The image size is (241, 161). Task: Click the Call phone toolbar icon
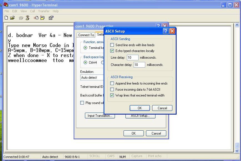(21, 18)
